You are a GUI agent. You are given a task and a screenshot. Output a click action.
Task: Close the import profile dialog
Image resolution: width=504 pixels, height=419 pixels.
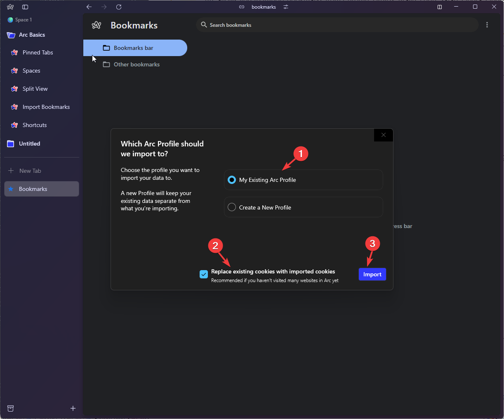pos(384,135)
